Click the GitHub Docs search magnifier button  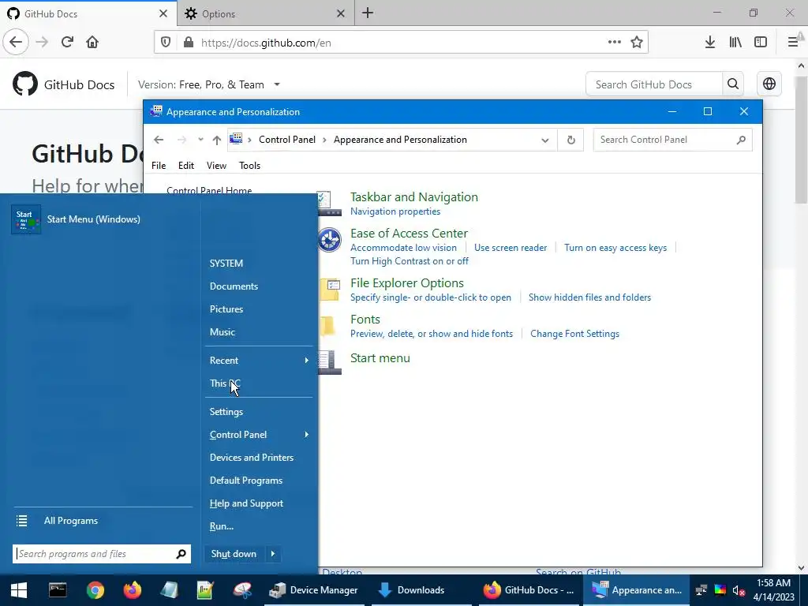point(733,84)
